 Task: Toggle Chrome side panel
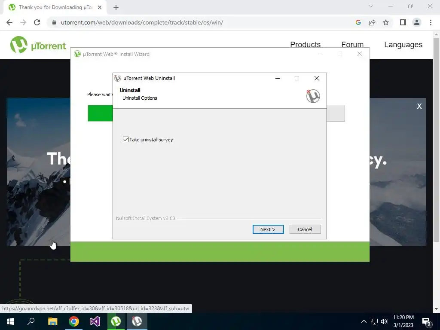tap(403, 22)
